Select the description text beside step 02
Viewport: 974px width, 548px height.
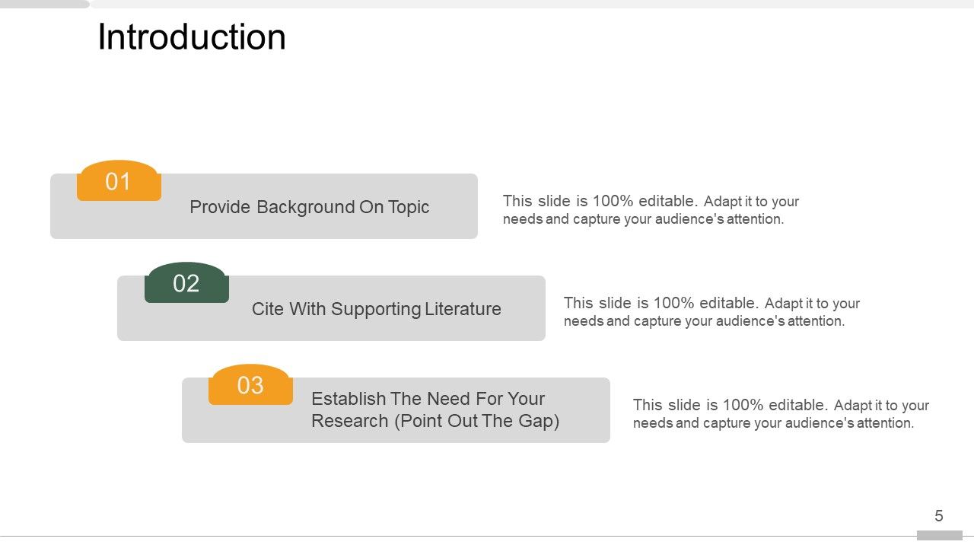(711, 312)
